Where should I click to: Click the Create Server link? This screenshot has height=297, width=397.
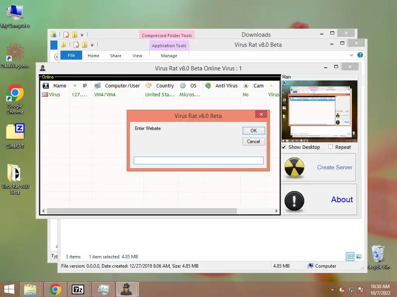coord(335,167)
